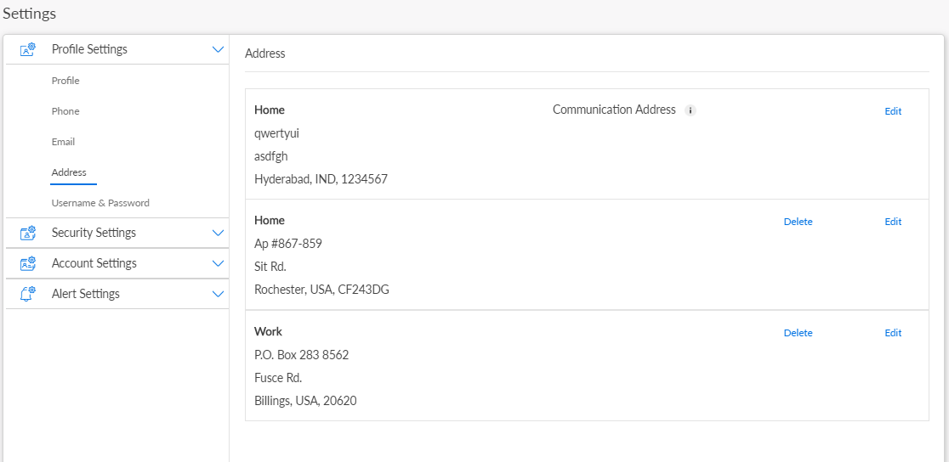Collapse the Profile Settings section chevron
The width and height of the screenshot is (949, 462).
pos(218,49)
